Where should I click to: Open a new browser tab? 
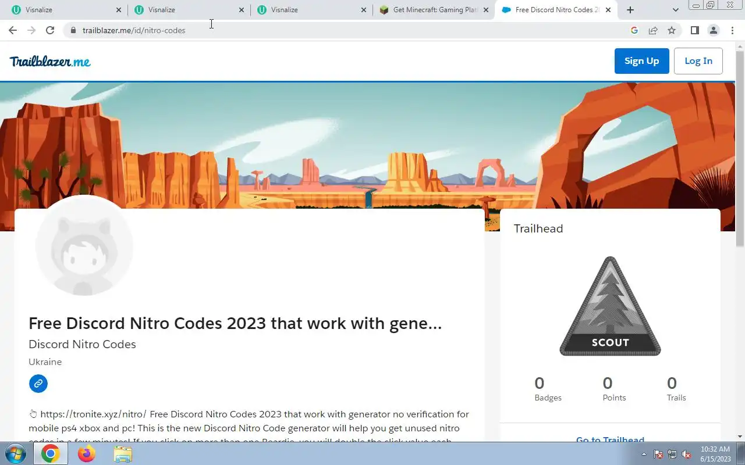click(x=630, y=10)
